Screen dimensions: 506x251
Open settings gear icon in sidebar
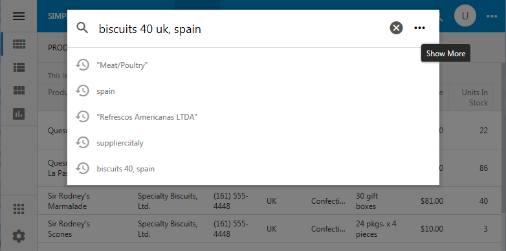pyautogui.click(x=19, y=236)
